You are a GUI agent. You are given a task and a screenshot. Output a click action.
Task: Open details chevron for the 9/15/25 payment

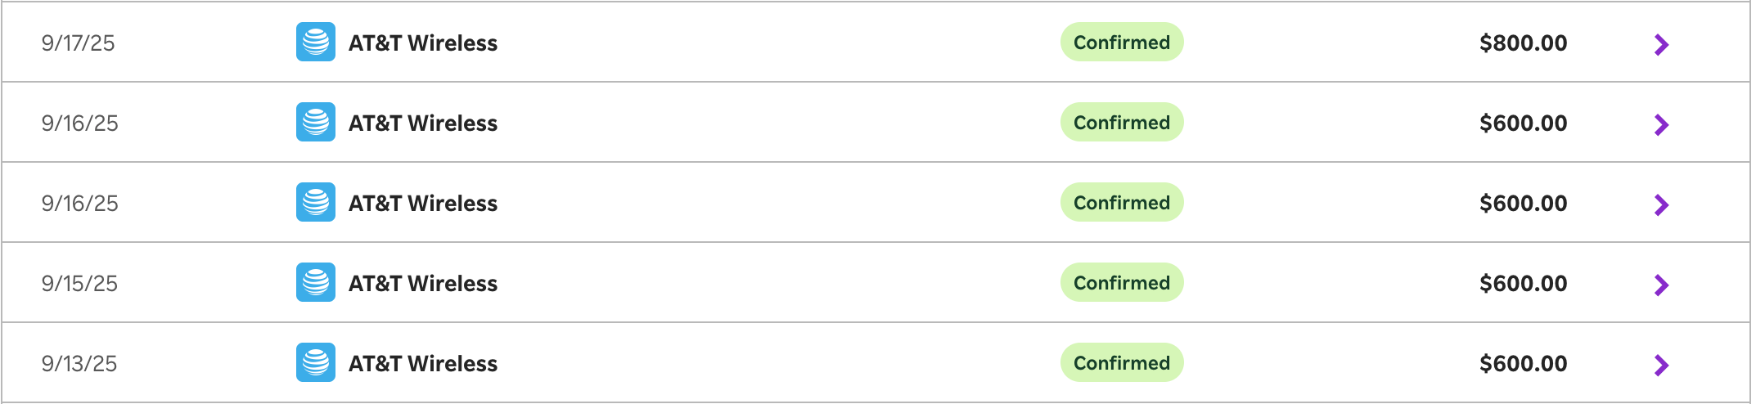1661,285
